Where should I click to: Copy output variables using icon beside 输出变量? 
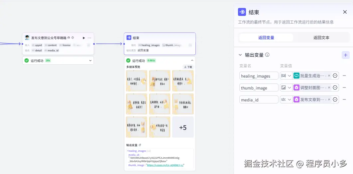point(140,145)
